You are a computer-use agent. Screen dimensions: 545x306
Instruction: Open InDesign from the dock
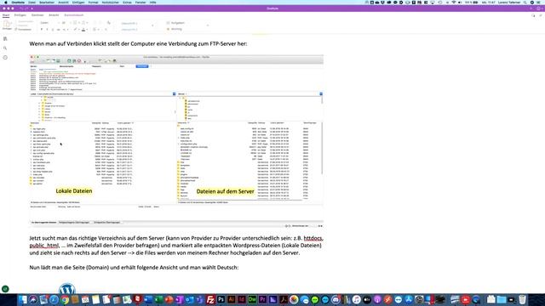coord(242,299)
